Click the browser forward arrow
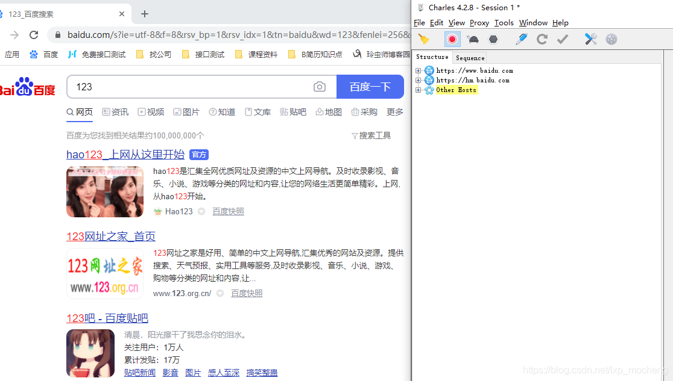Screen dimensions: 673x381 14,35
